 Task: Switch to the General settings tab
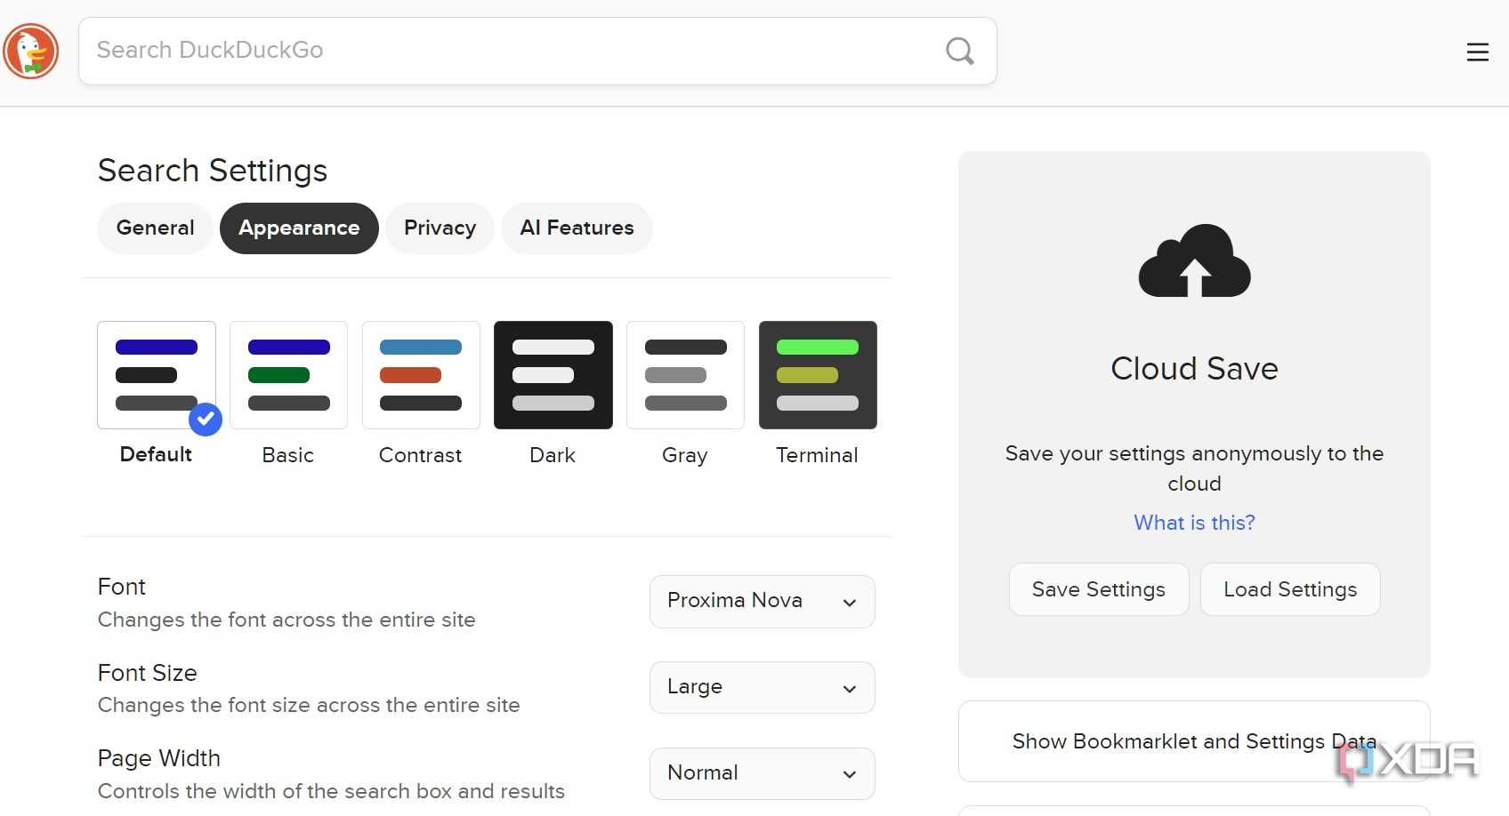click(155, 228)
